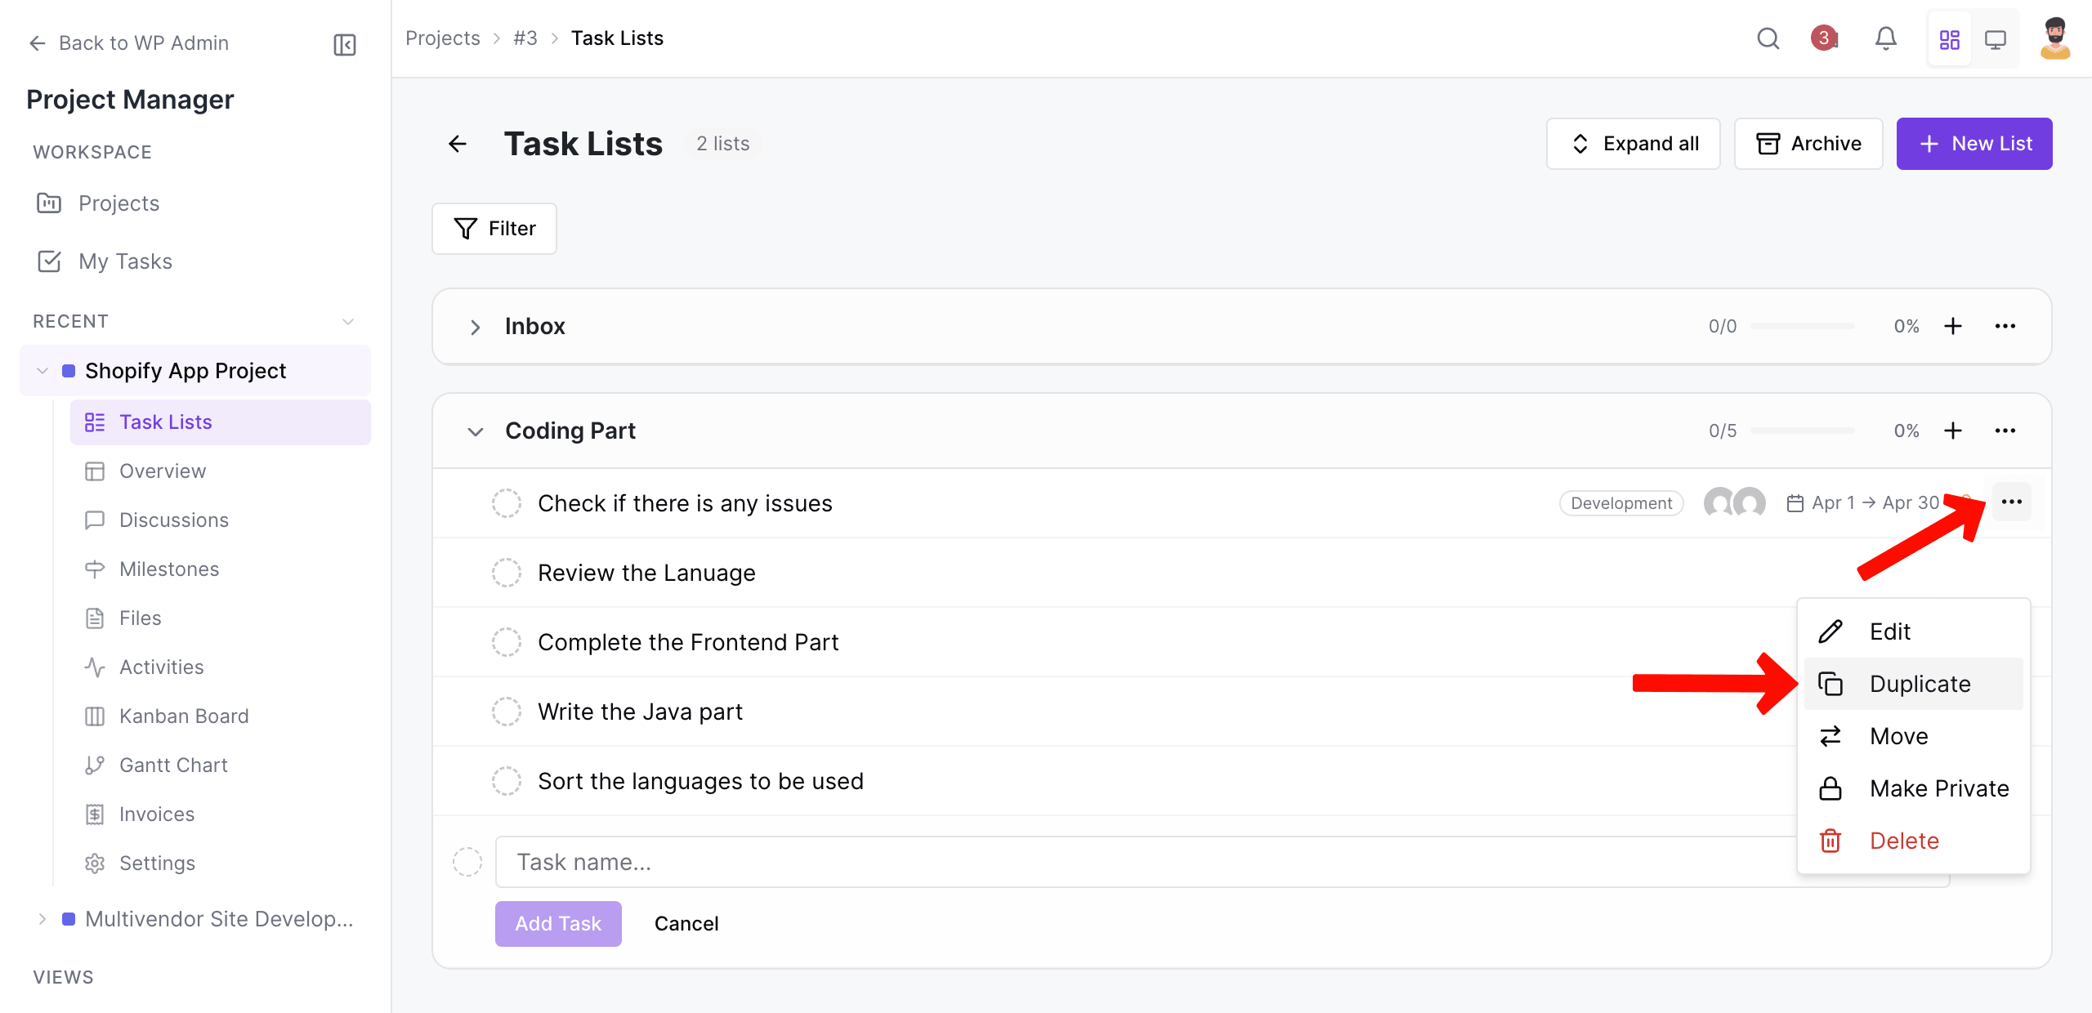Select Make Private in the menu
2092x1013 pixels.
tap(1939, 788)
